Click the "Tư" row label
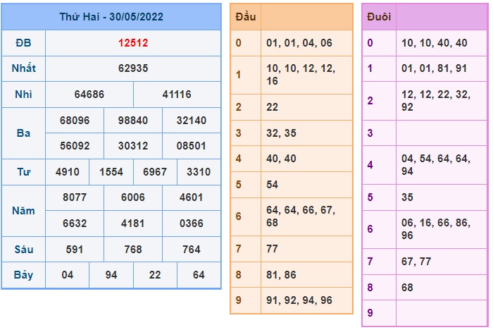 click(x=23, y=172)
